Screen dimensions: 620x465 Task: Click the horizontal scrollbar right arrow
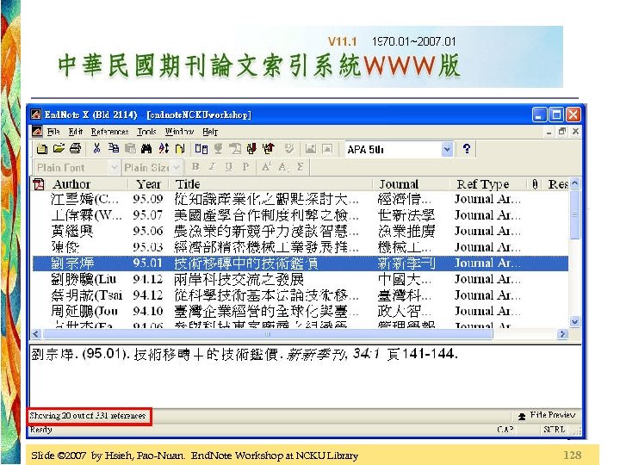[x=561, y=334]
